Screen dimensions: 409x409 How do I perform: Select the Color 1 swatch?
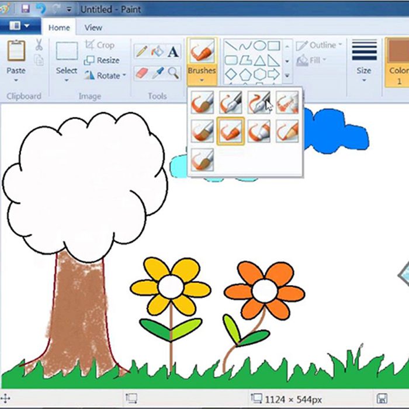click(397, 62)
